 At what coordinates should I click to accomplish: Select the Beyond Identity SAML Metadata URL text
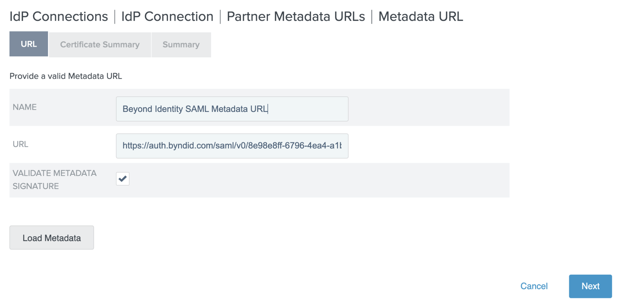[195, 109]
